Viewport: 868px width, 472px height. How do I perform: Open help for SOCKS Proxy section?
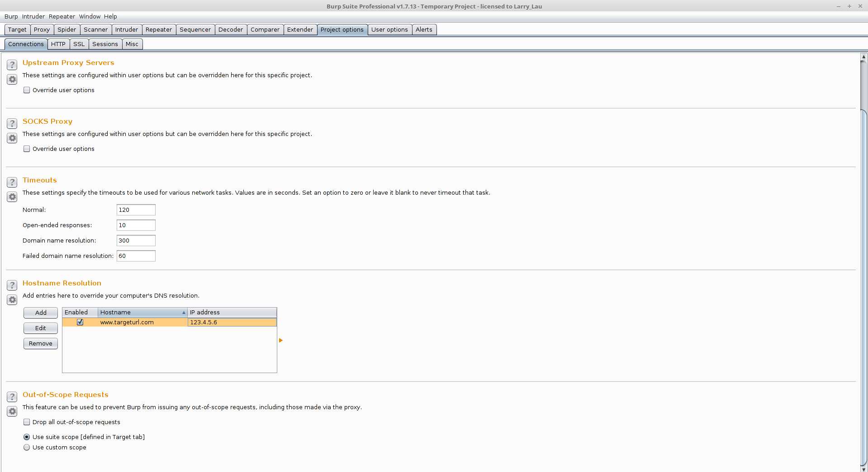click(12, 123)
